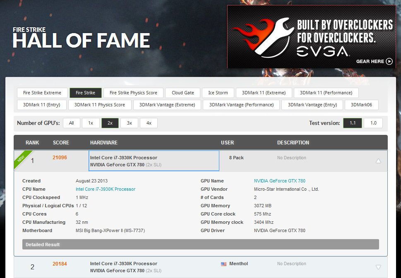Switch to 3DMark06 leaderboard
The width and height of the screenshot is (401, 278).
[361, 105]
